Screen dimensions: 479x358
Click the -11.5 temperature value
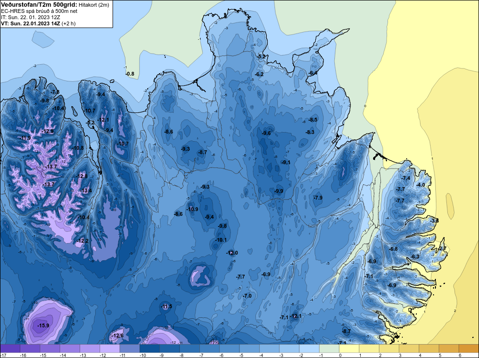coord(167,306)
